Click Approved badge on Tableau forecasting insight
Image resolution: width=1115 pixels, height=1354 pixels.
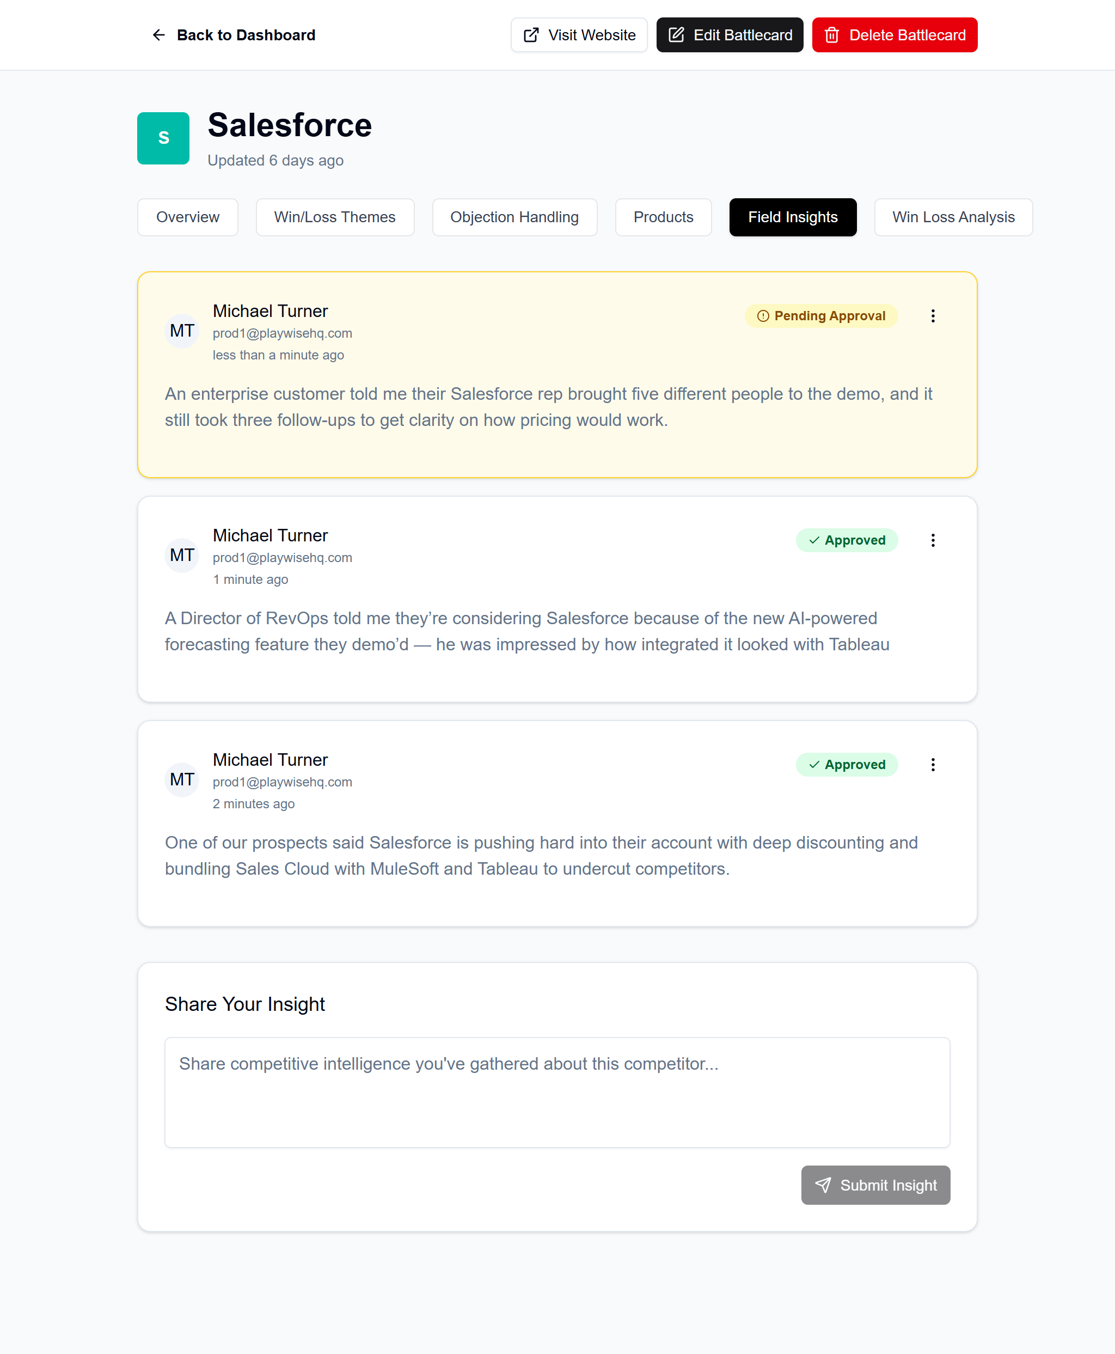point(847,540)
